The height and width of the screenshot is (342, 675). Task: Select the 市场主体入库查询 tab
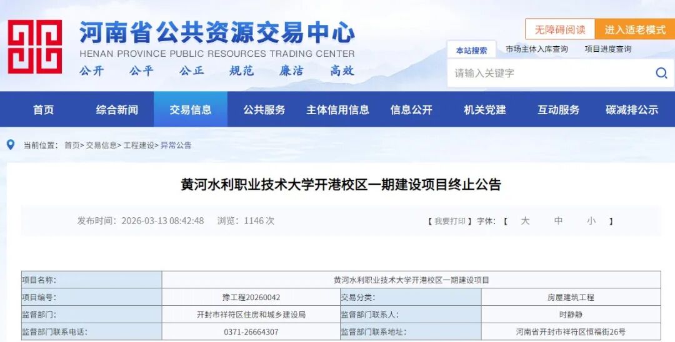coord(536,49)
